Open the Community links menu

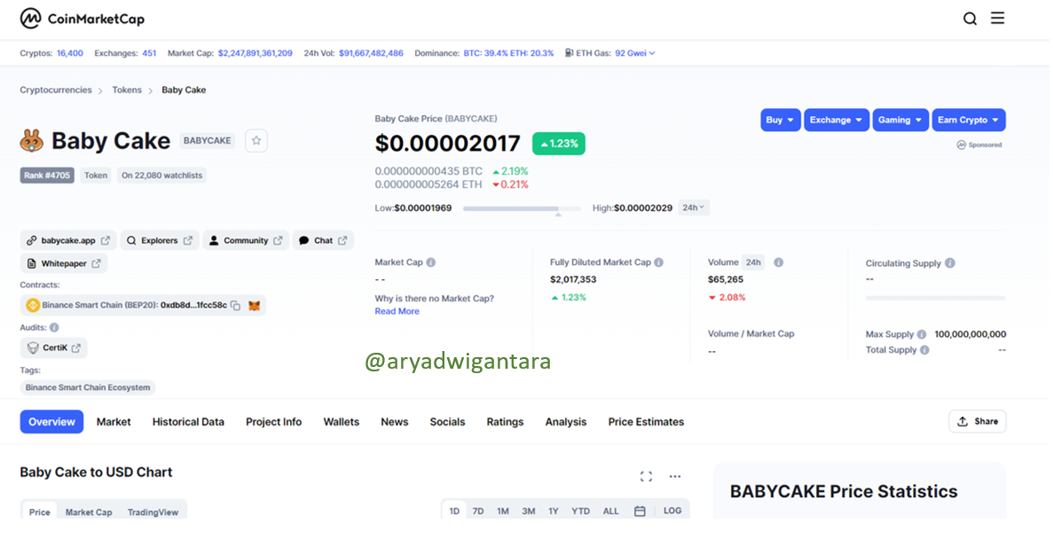point(246,240)
